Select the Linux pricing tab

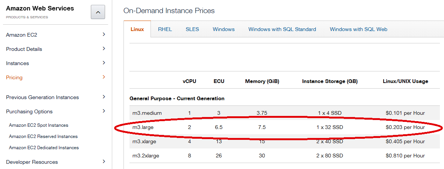tap(137, 29)
